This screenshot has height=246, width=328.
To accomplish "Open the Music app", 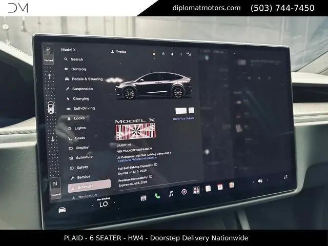I will (x=171, y=194).
